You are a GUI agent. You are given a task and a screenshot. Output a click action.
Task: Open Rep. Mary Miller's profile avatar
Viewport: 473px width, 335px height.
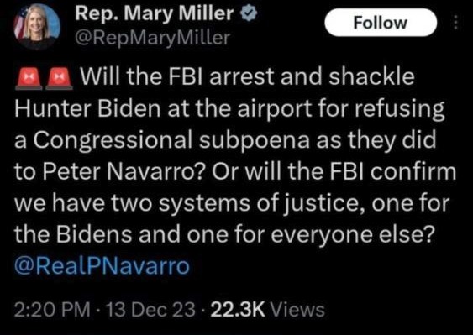[36, 26]
